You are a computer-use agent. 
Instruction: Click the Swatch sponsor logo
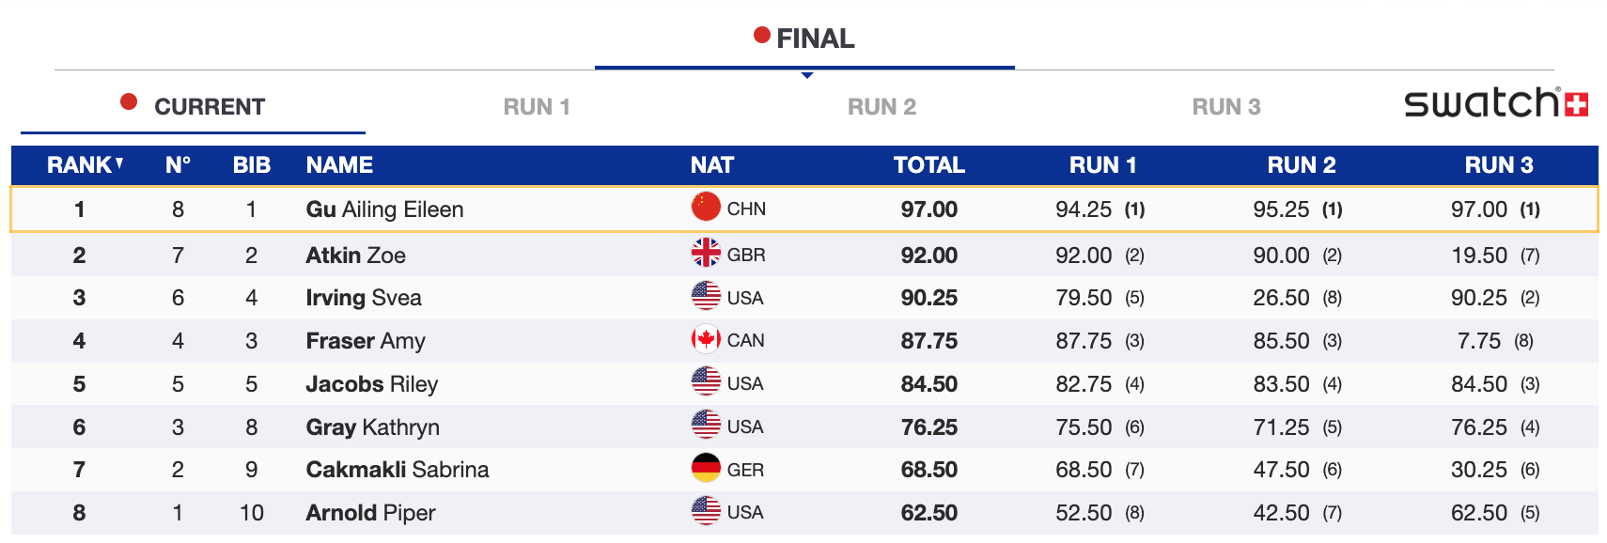1495,102
